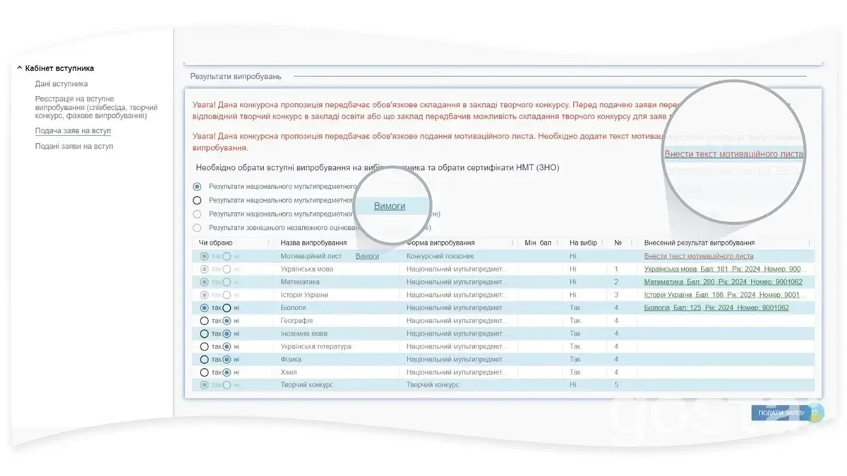847x476 pixels.
Task: Choose 'так' radio in Біологія row
Action: click(x=205, y=308)
